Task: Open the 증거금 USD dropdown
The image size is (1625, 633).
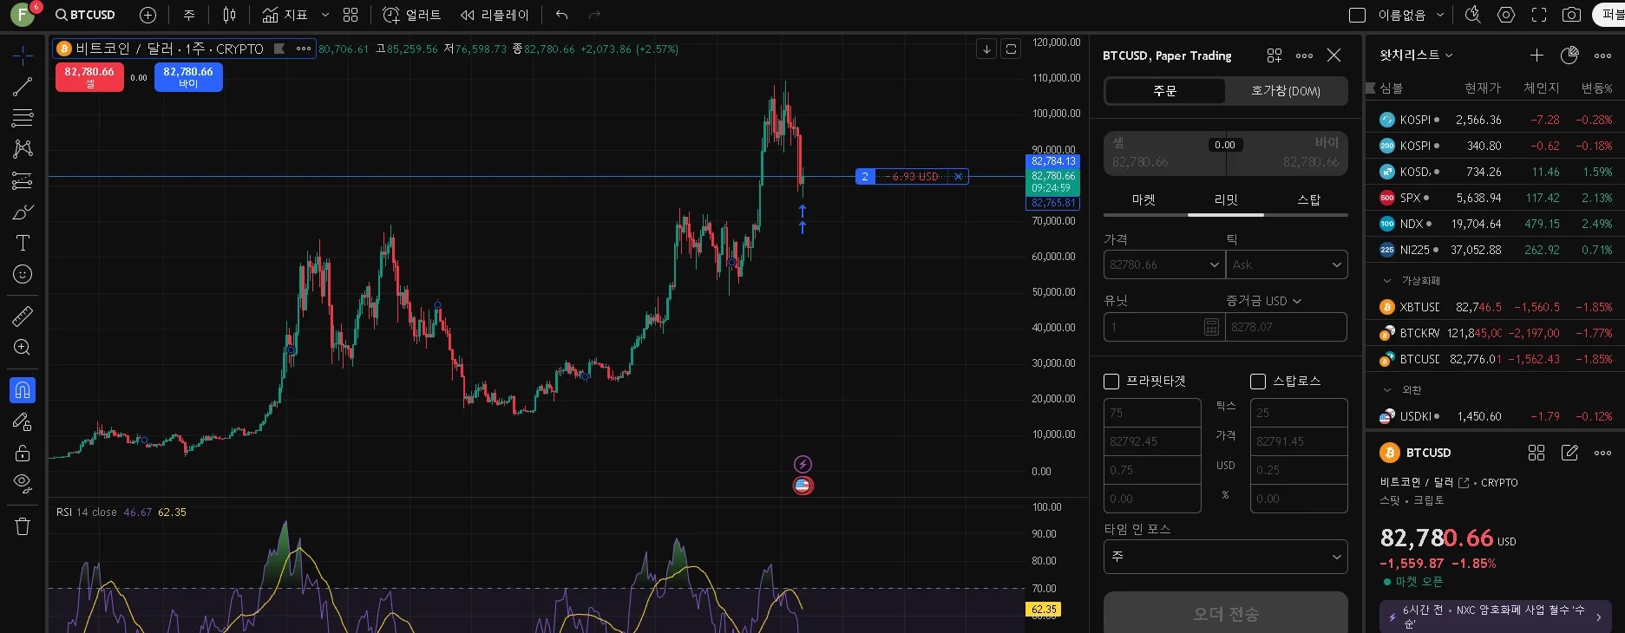Action: [1264, 301]
